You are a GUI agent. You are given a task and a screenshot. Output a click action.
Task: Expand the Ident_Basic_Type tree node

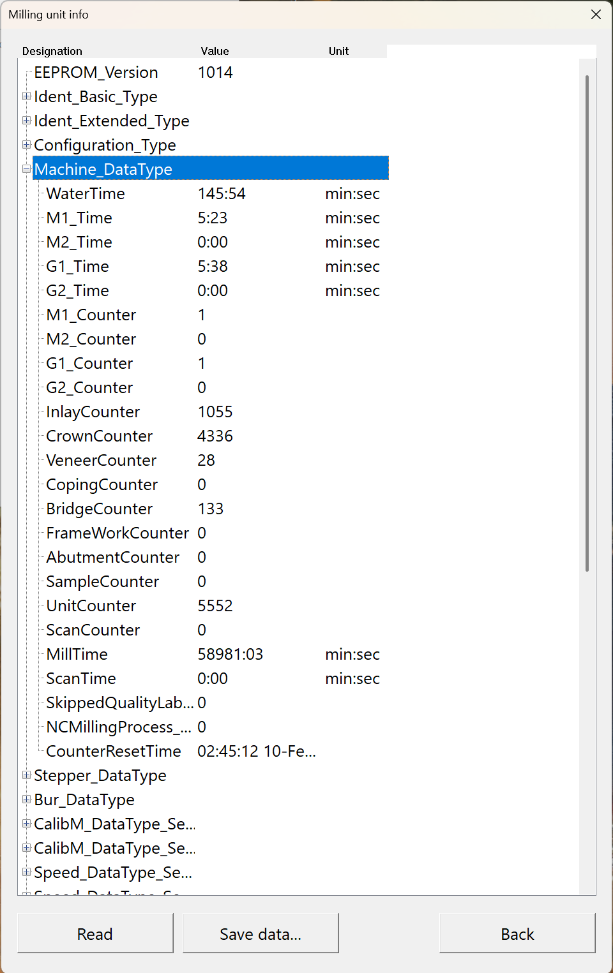(26, 96)
